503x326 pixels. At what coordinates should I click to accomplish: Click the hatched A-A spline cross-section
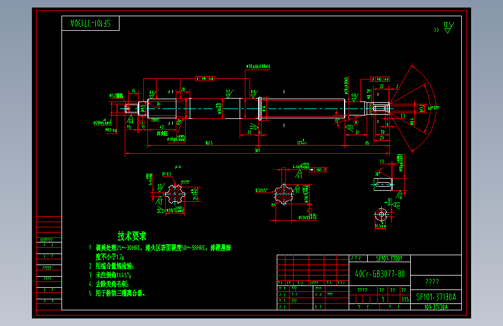point(175,194)
